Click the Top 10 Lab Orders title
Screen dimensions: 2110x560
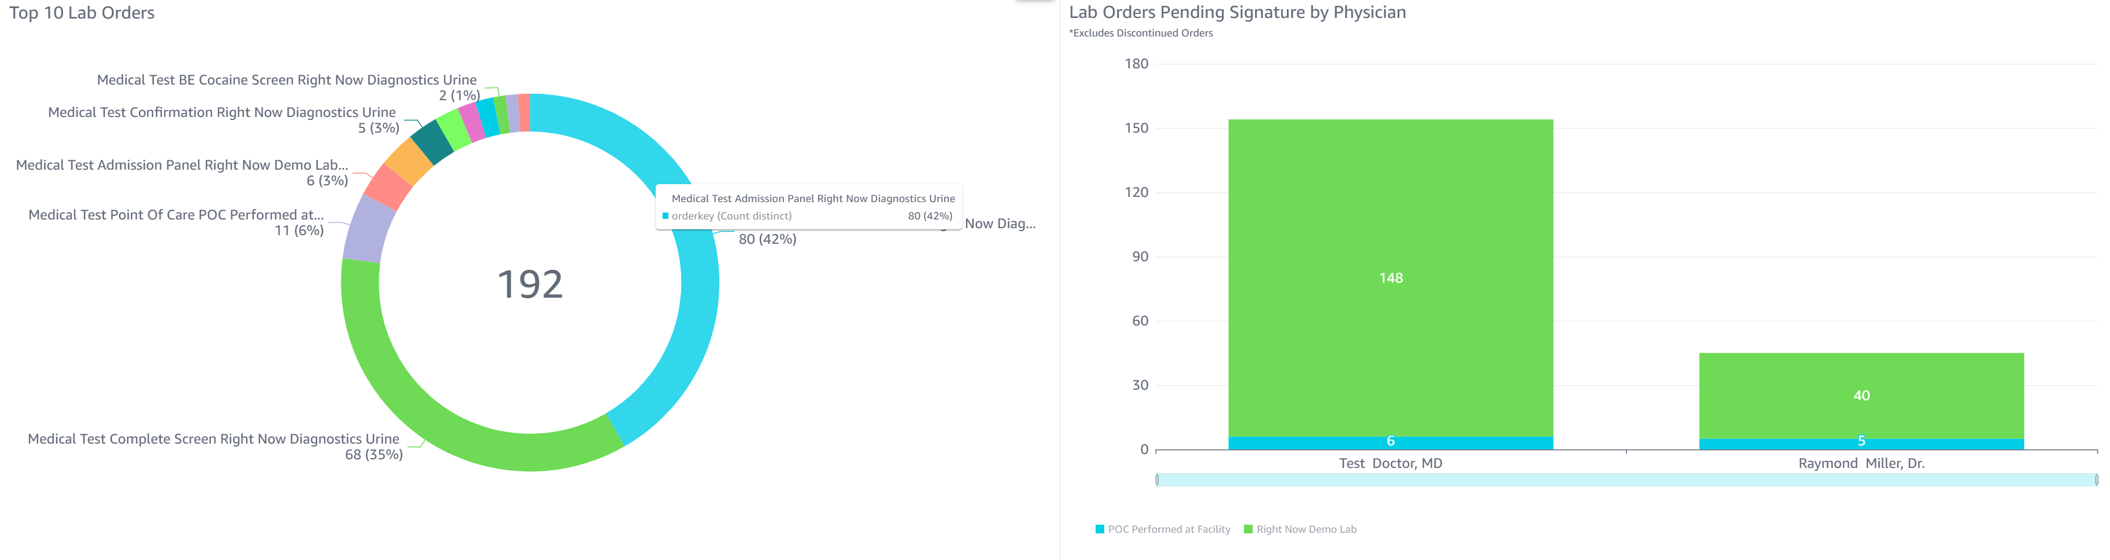(82, 13)
